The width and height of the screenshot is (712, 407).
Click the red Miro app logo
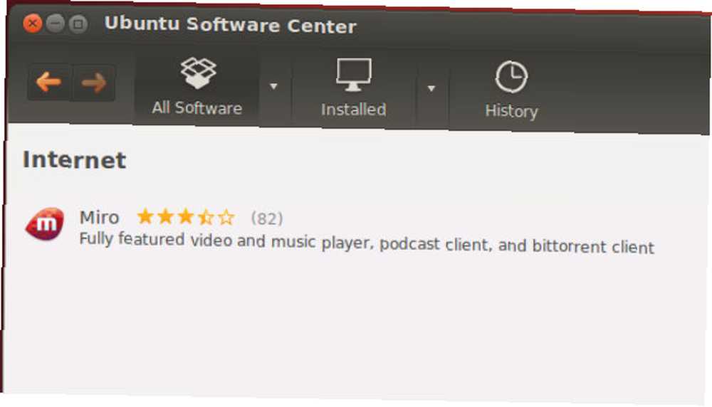coord(45,224)
